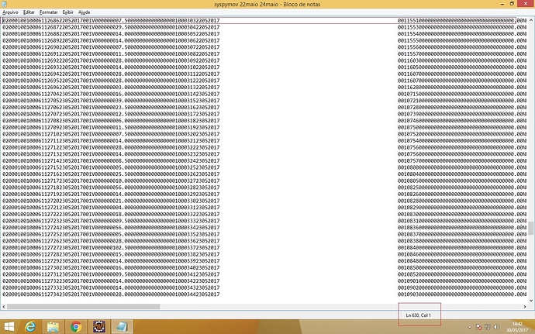
Task: Open File Explorer from the taskbar
Action: [x=53, y=327]
